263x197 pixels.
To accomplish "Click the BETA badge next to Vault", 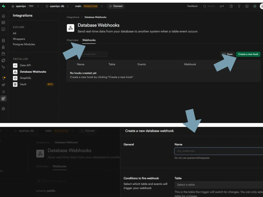I will click(50, 84).
